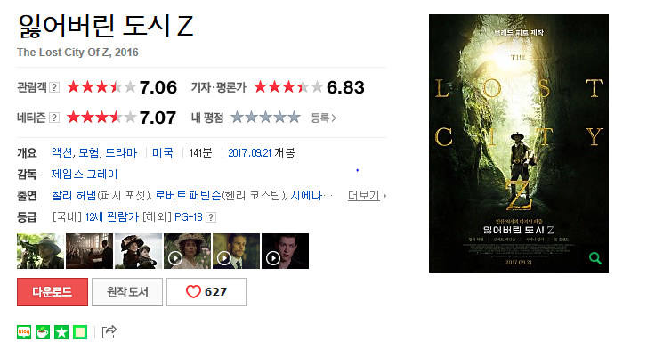Toggle the heart like button showing 627
The width and height of the screenshot is (647, 358).
(x=206, y=292)
